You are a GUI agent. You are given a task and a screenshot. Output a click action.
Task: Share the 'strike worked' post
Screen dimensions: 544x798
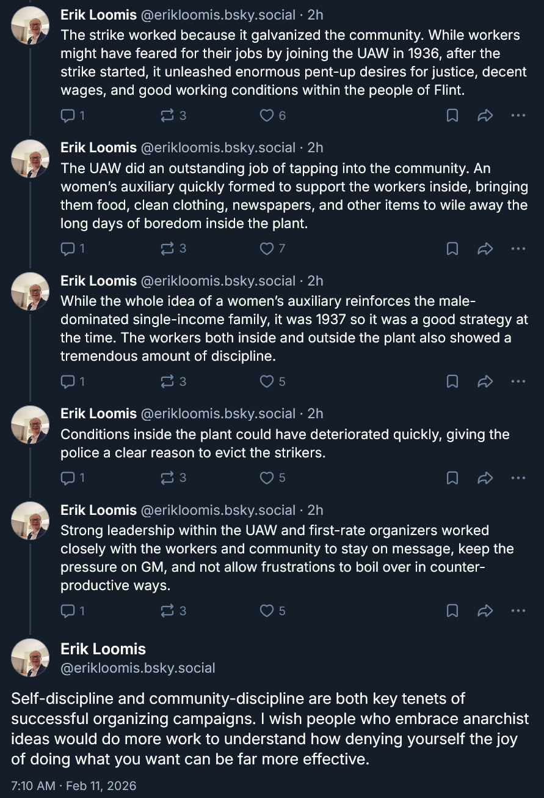click(485, 116)
